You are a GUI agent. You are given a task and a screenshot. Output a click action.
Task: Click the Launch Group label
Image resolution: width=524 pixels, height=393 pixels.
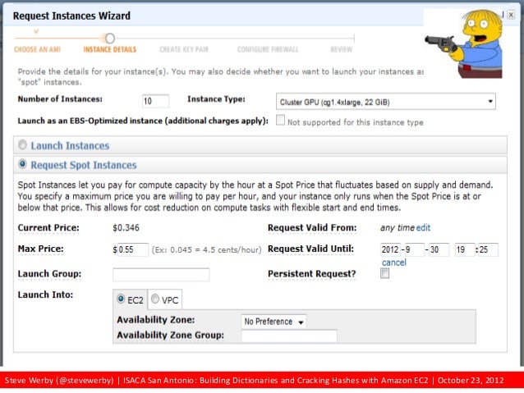coord(49,274)
